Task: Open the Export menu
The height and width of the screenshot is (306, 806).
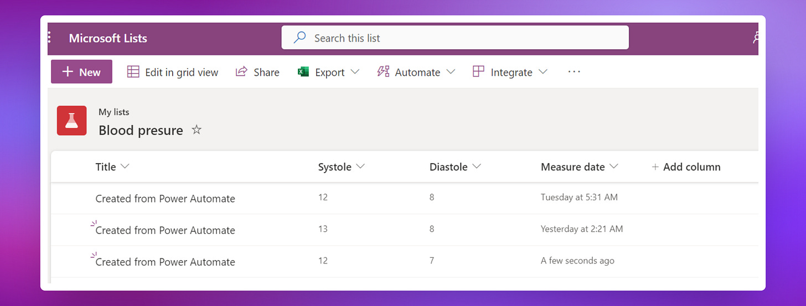Action: coord(329,72)
